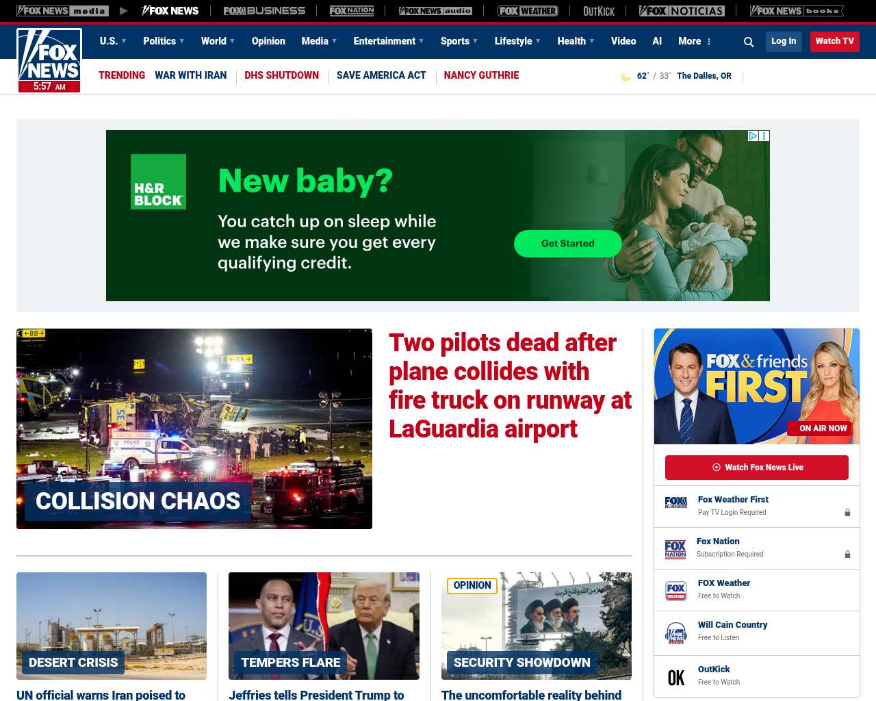Image resolution: width=876 pixels, height=701 pixels.
Task: Open the Fox Weather logo in the top bar
Action: click(x=528, y=11)
